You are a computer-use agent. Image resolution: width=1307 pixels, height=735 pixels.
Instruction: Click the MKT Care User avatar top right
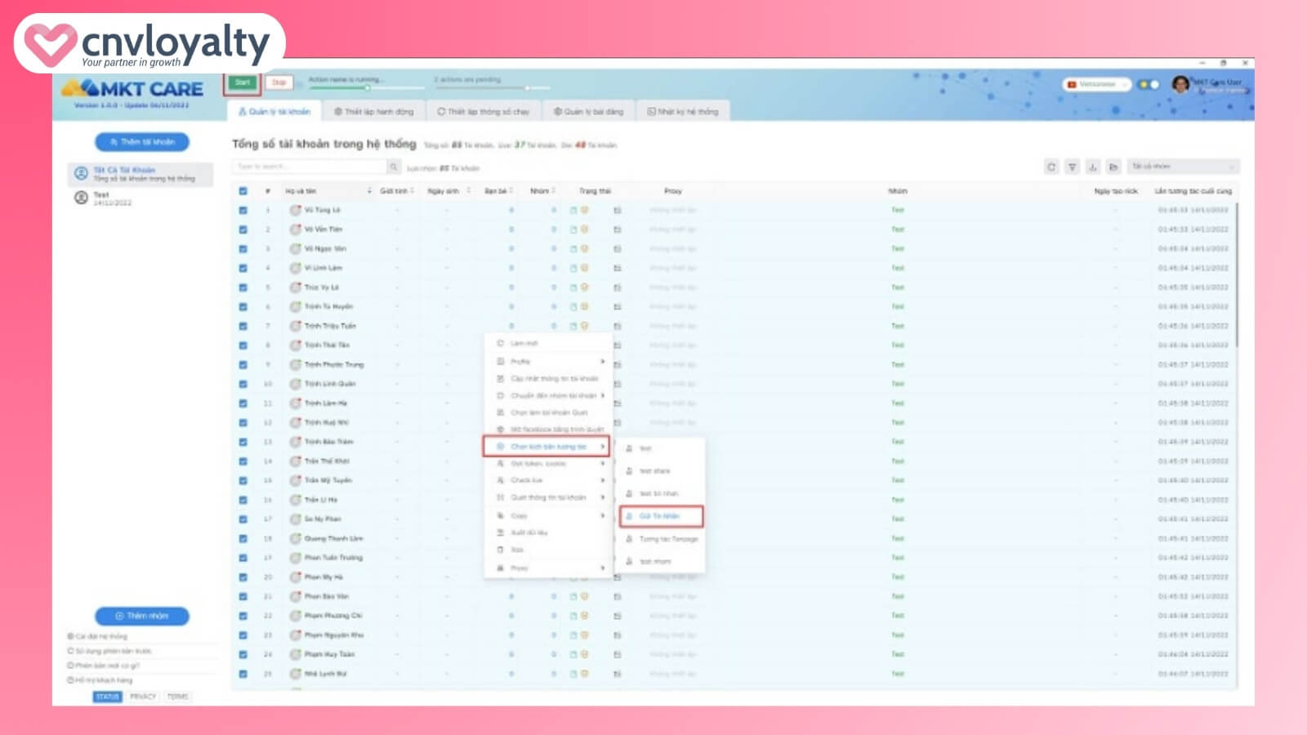pyautogui.click(x=1180, y=84)
